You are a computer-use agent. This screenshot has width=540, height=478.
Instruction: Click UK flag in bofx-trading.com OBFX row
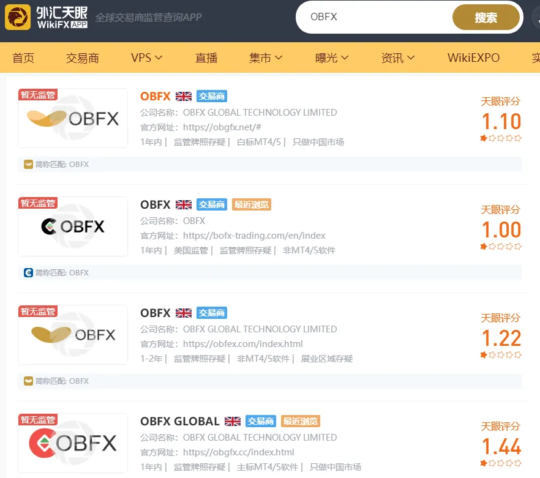(184, 205)
